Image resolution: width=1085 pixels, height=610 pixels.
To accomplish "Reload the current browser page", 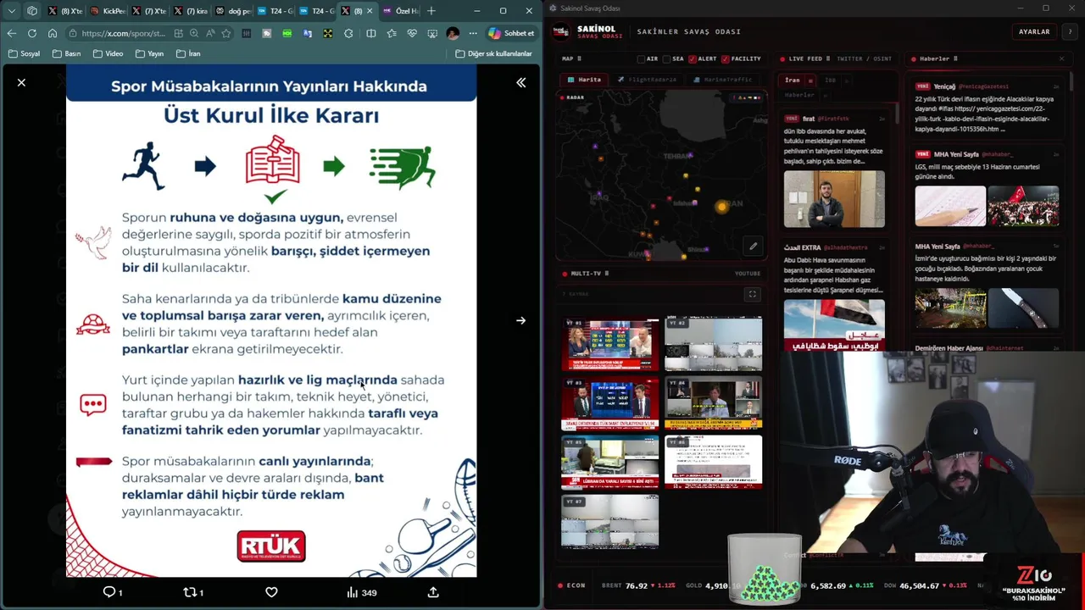I will tap(31, 33).
